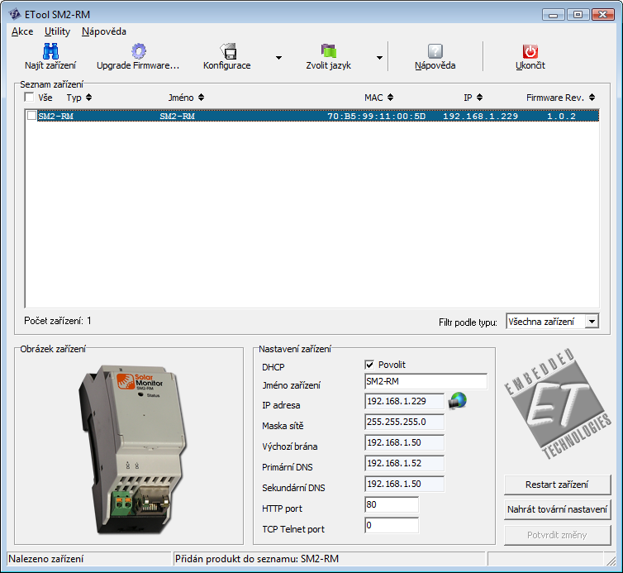The width and height of the screenshot is (623, 573).
Task: Click the Konfigurace save icon
Action: (x=227, y=51)
